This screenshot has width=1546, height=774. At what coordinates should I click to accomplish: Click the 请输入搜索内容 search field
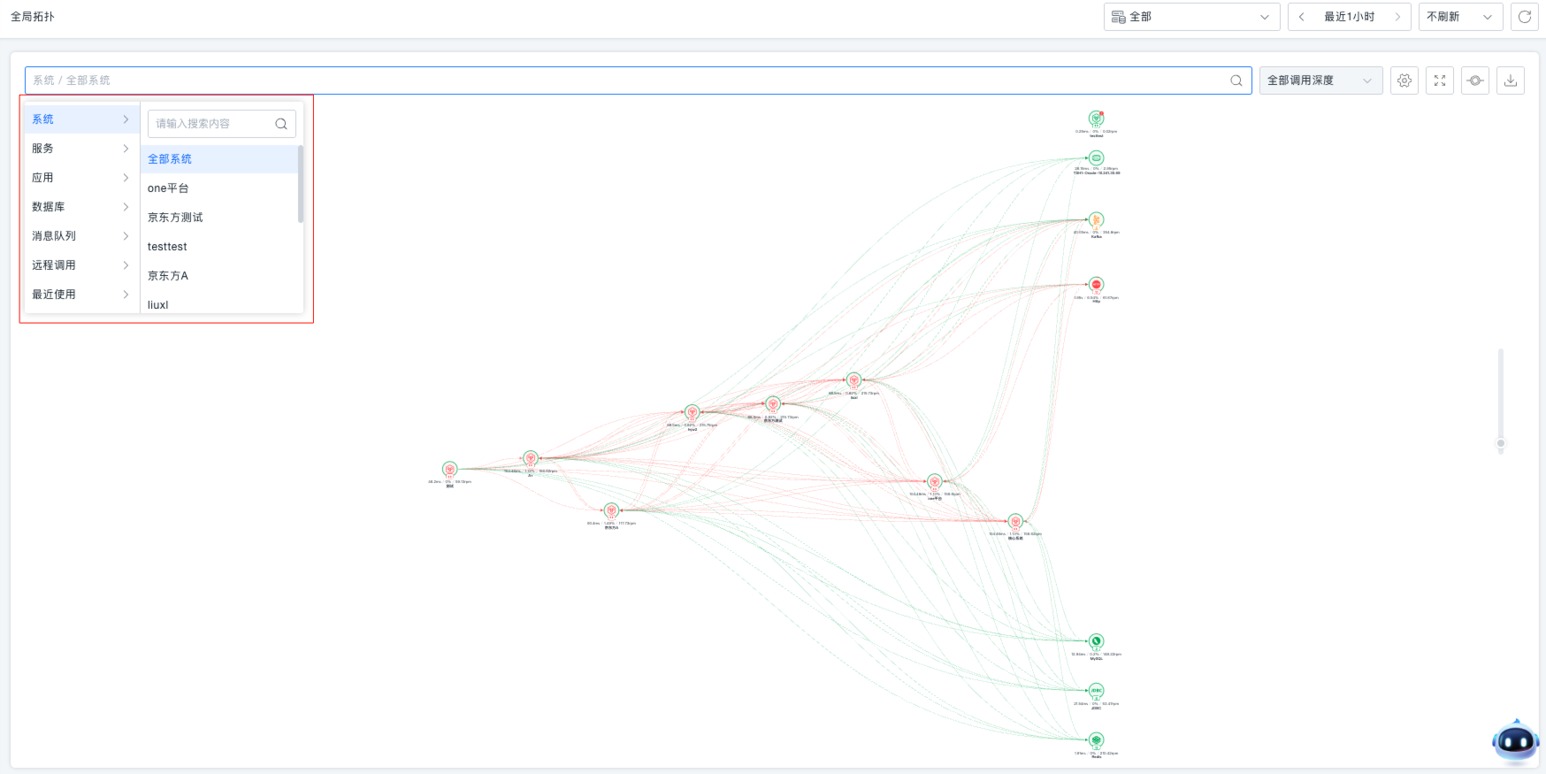click(x=212, y=124)
